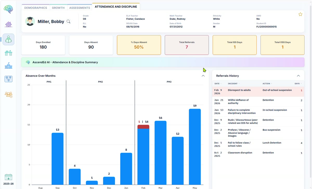This screenshot has height=189, width=312.
Task: Click the AscendEd brain logo
Action: tap(8, 9)
